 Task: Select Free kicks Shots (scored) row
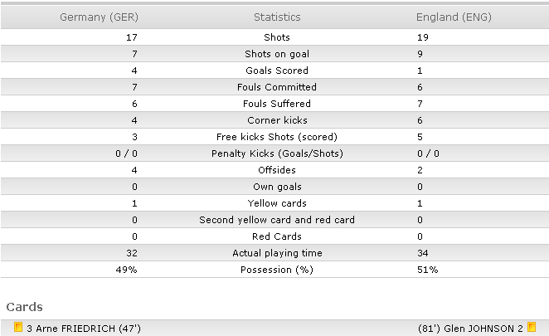(x=274, y=137)
